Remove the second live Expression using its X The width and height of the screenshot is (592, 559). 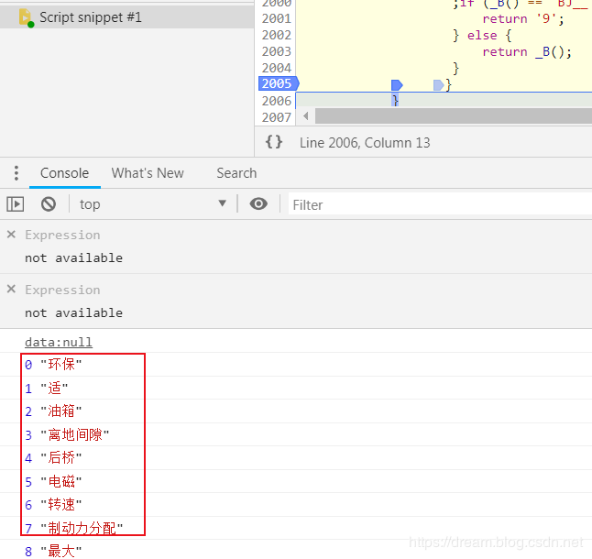(11, 290)
